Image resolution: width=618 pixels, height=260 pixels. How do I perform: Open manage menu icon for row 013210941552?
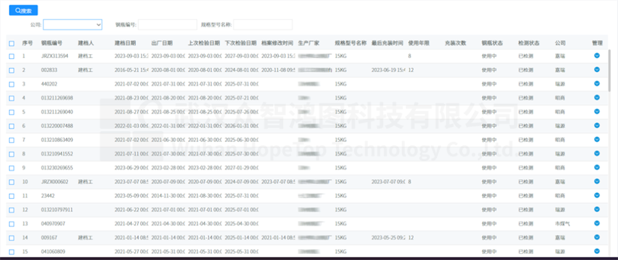[597, 153]
